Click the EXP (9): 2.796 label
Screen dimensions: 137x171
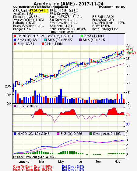tap(71, 134)
